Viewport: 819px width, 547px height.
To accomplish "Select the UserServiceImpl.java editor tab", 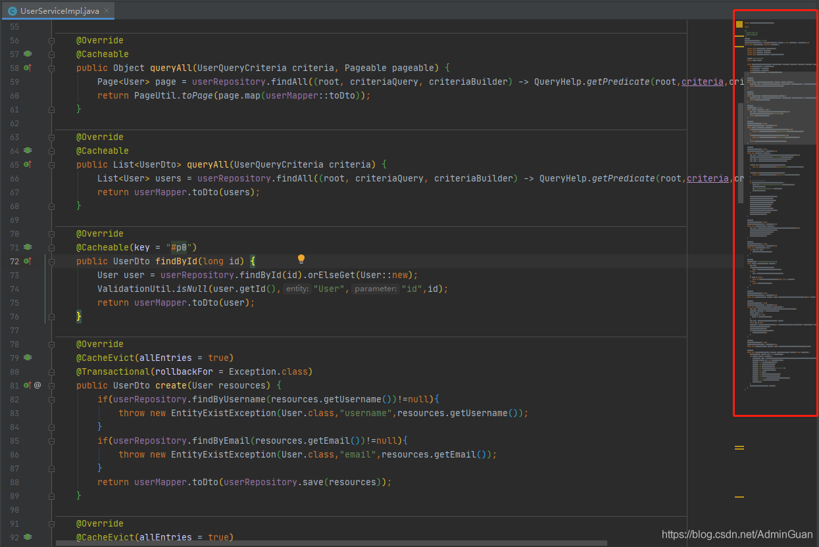I will pyautogui.click(x=59, y=11).
